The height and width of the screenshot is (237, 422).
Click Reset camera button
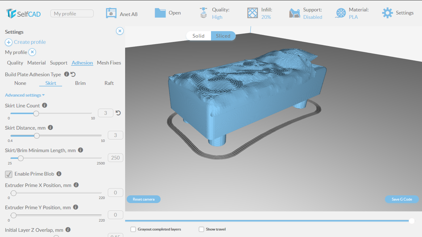tap(144, 199)
